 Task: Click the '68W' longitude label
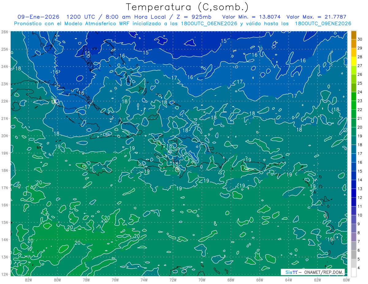pos(231,280)
